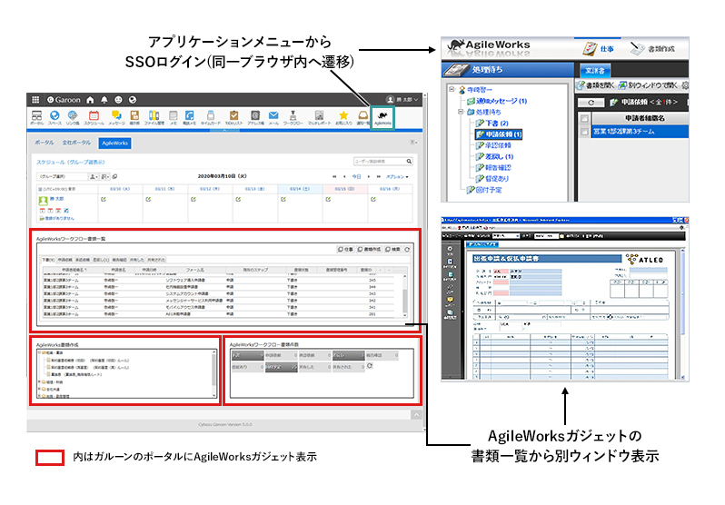Select 通知メッセージ (1) in AgileWorks tree
Screen dimensions: 725x505
[497, 101]
